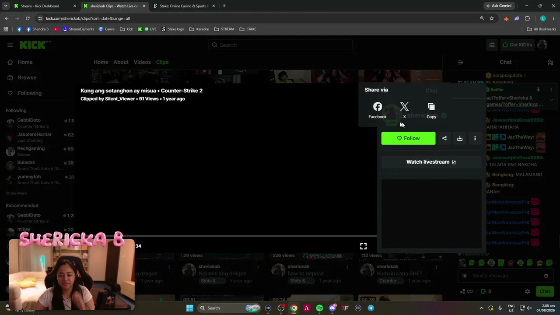560x315 pixels.
Task: Collapse the chat panel
Action: point(460,62)
